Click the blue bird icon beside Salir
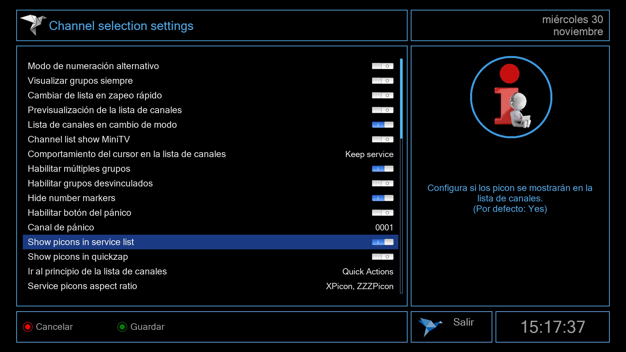This screenshot has height=352, width=626. click(x=430, y=326)
